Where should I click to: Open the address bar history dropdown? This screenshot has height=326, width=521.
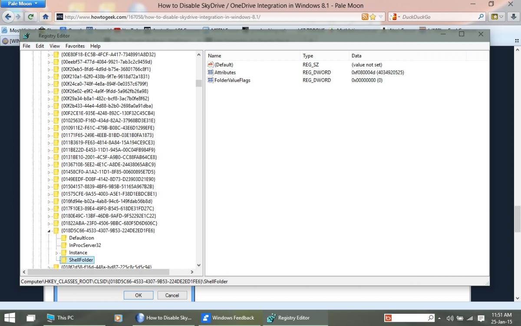point(381,17)
